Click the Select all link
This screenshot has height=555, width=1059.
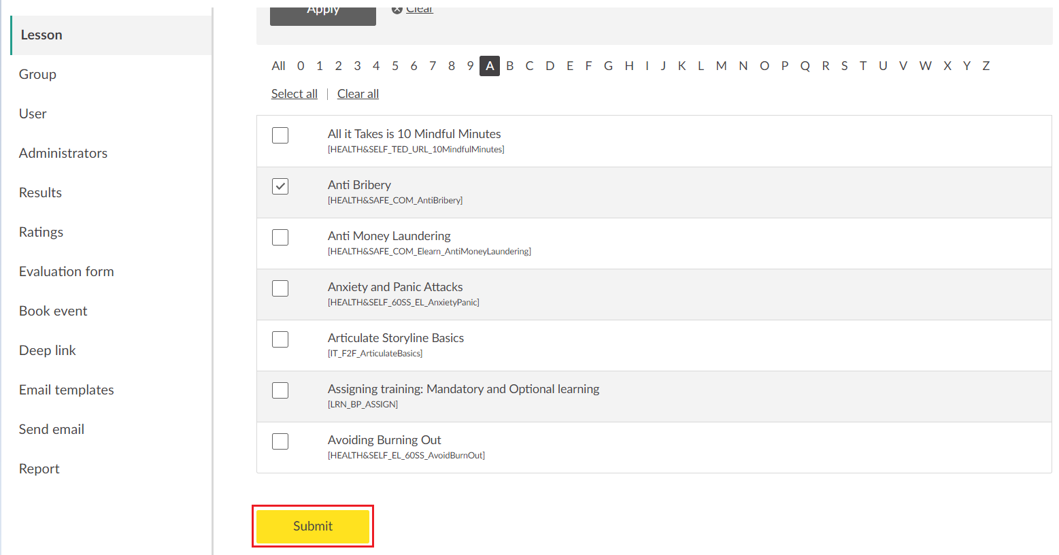294,94
